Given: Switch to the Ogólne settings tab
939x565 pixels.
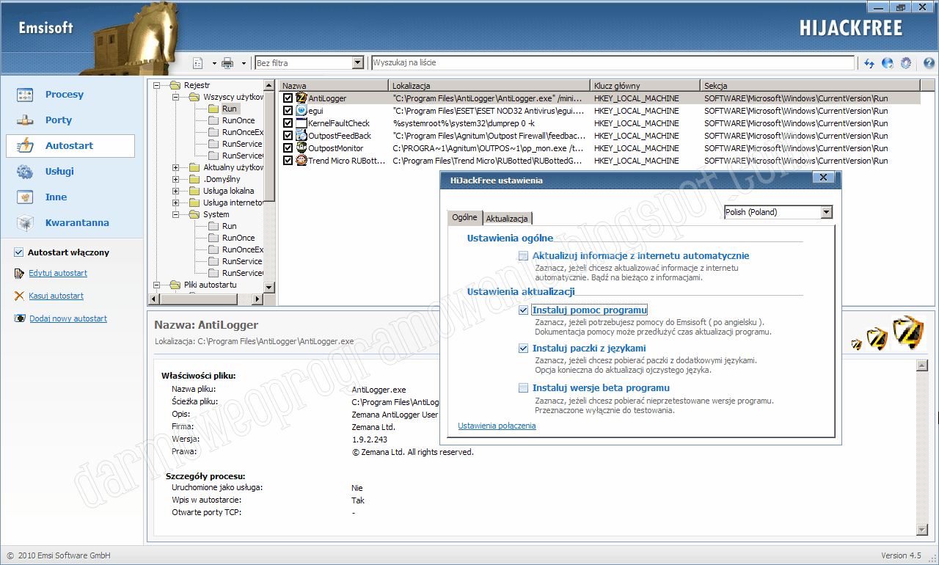Looking at the screenshot, I should [464, 217].
